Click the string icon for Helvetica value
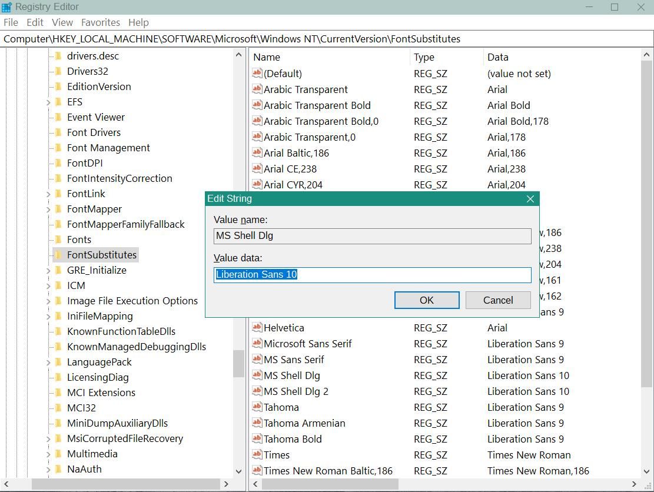The width and height of the screenshot is (654, 492). click(x=257, y=327)
